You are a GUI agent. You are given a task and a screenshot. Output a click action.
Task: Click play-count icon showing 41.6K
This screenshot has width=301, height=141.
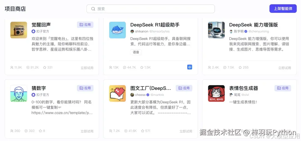pyautogui.click(x=126, y=131)
